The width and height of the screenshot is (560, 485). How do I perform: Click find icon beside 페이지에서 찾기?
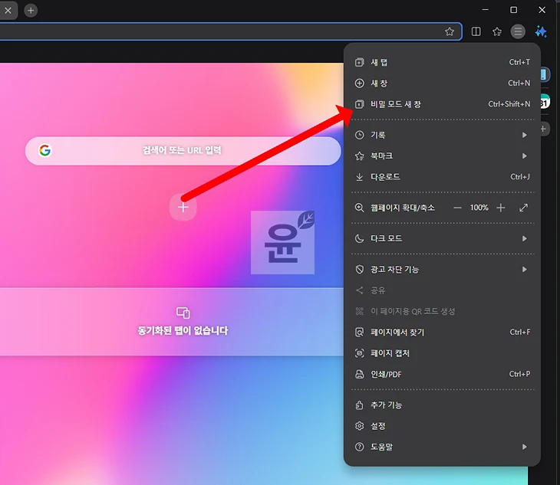click(359, 332)
